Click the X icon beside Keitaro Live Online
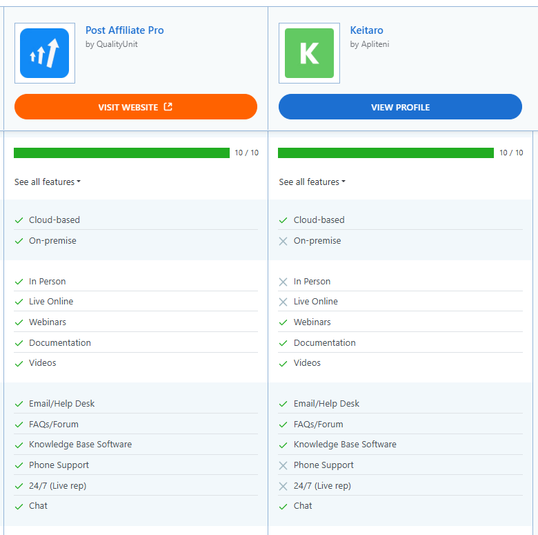The height and width of the screenshot is (535, 538). tap(283, 302)
